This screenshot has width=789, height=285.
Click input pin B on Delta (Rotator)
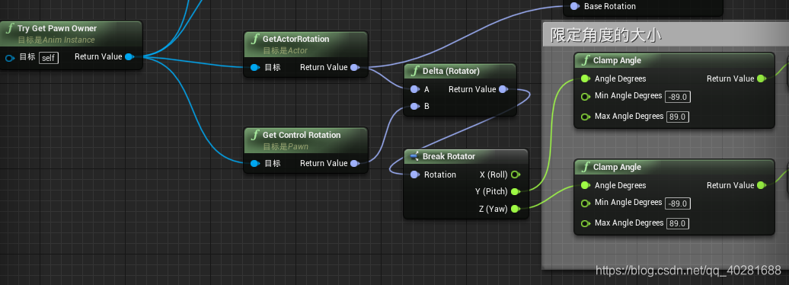414,106
